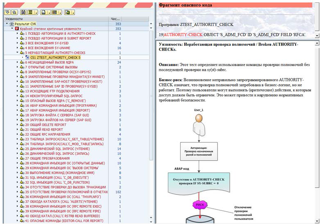Screen dimensions: 320x224
Task: Click the warning icon of 35 ОТСУТСТВИЕ ПРОВЕРКИ ПОЛНОМОЧИЙ В ОТЧЕТАХ
Action: pos(22,192)
